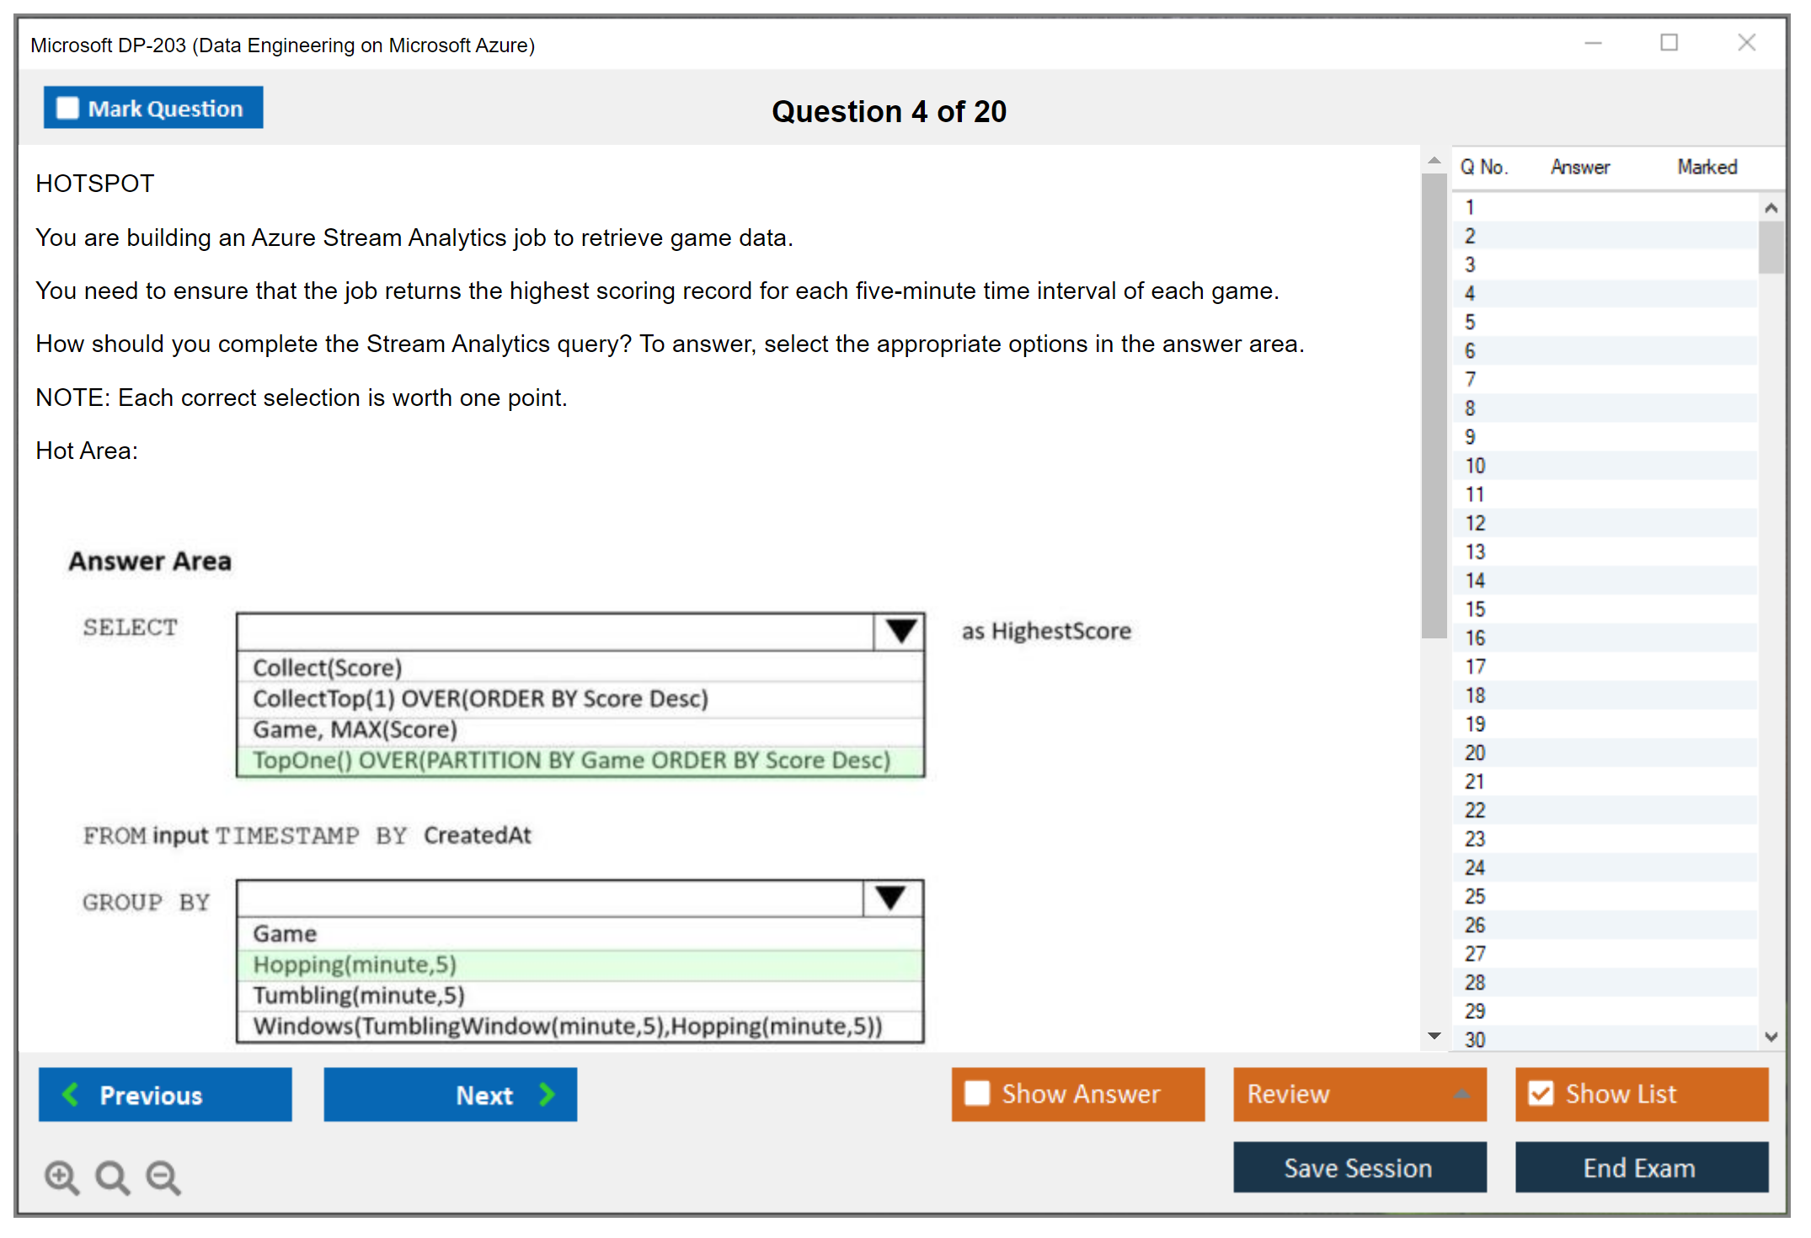Viewport: 1811px width, 1238px height.
Task: Uncheck the Show List checkbox
Action: [1541, 1093]
